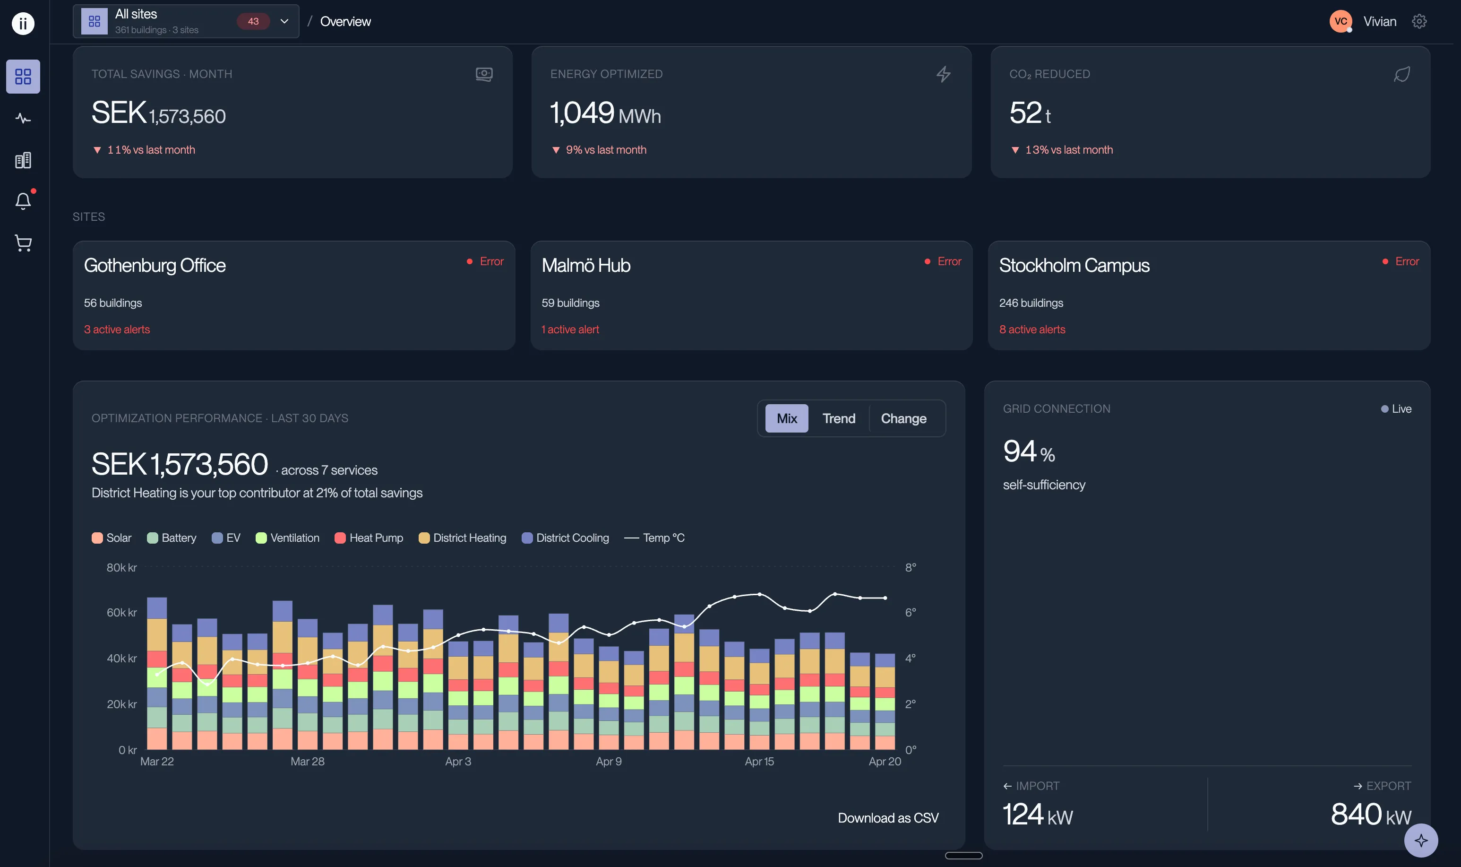This screenshot has height=867, width=1461.
Task: Click the 124 kW import value
Action: click(x=1038, y=815)
